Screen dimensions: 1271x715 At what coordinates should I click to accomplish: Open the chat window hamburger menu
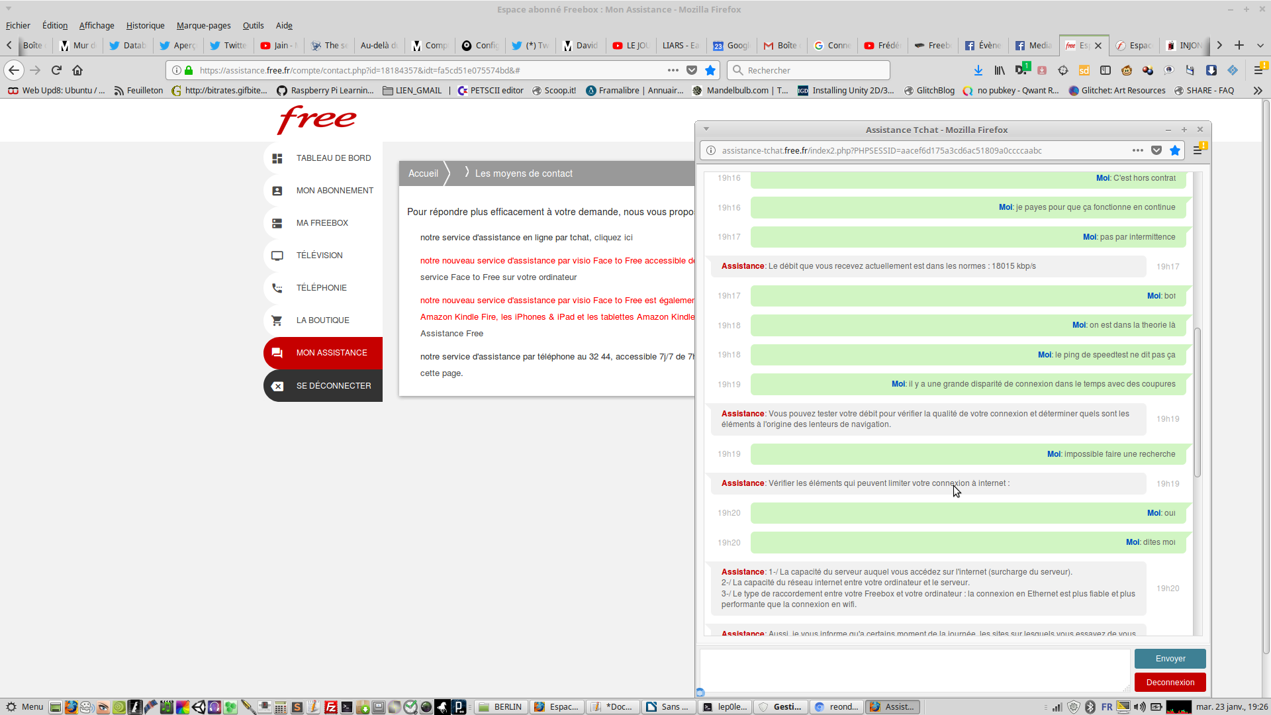pyautogui.click(x=1197, y=151)
